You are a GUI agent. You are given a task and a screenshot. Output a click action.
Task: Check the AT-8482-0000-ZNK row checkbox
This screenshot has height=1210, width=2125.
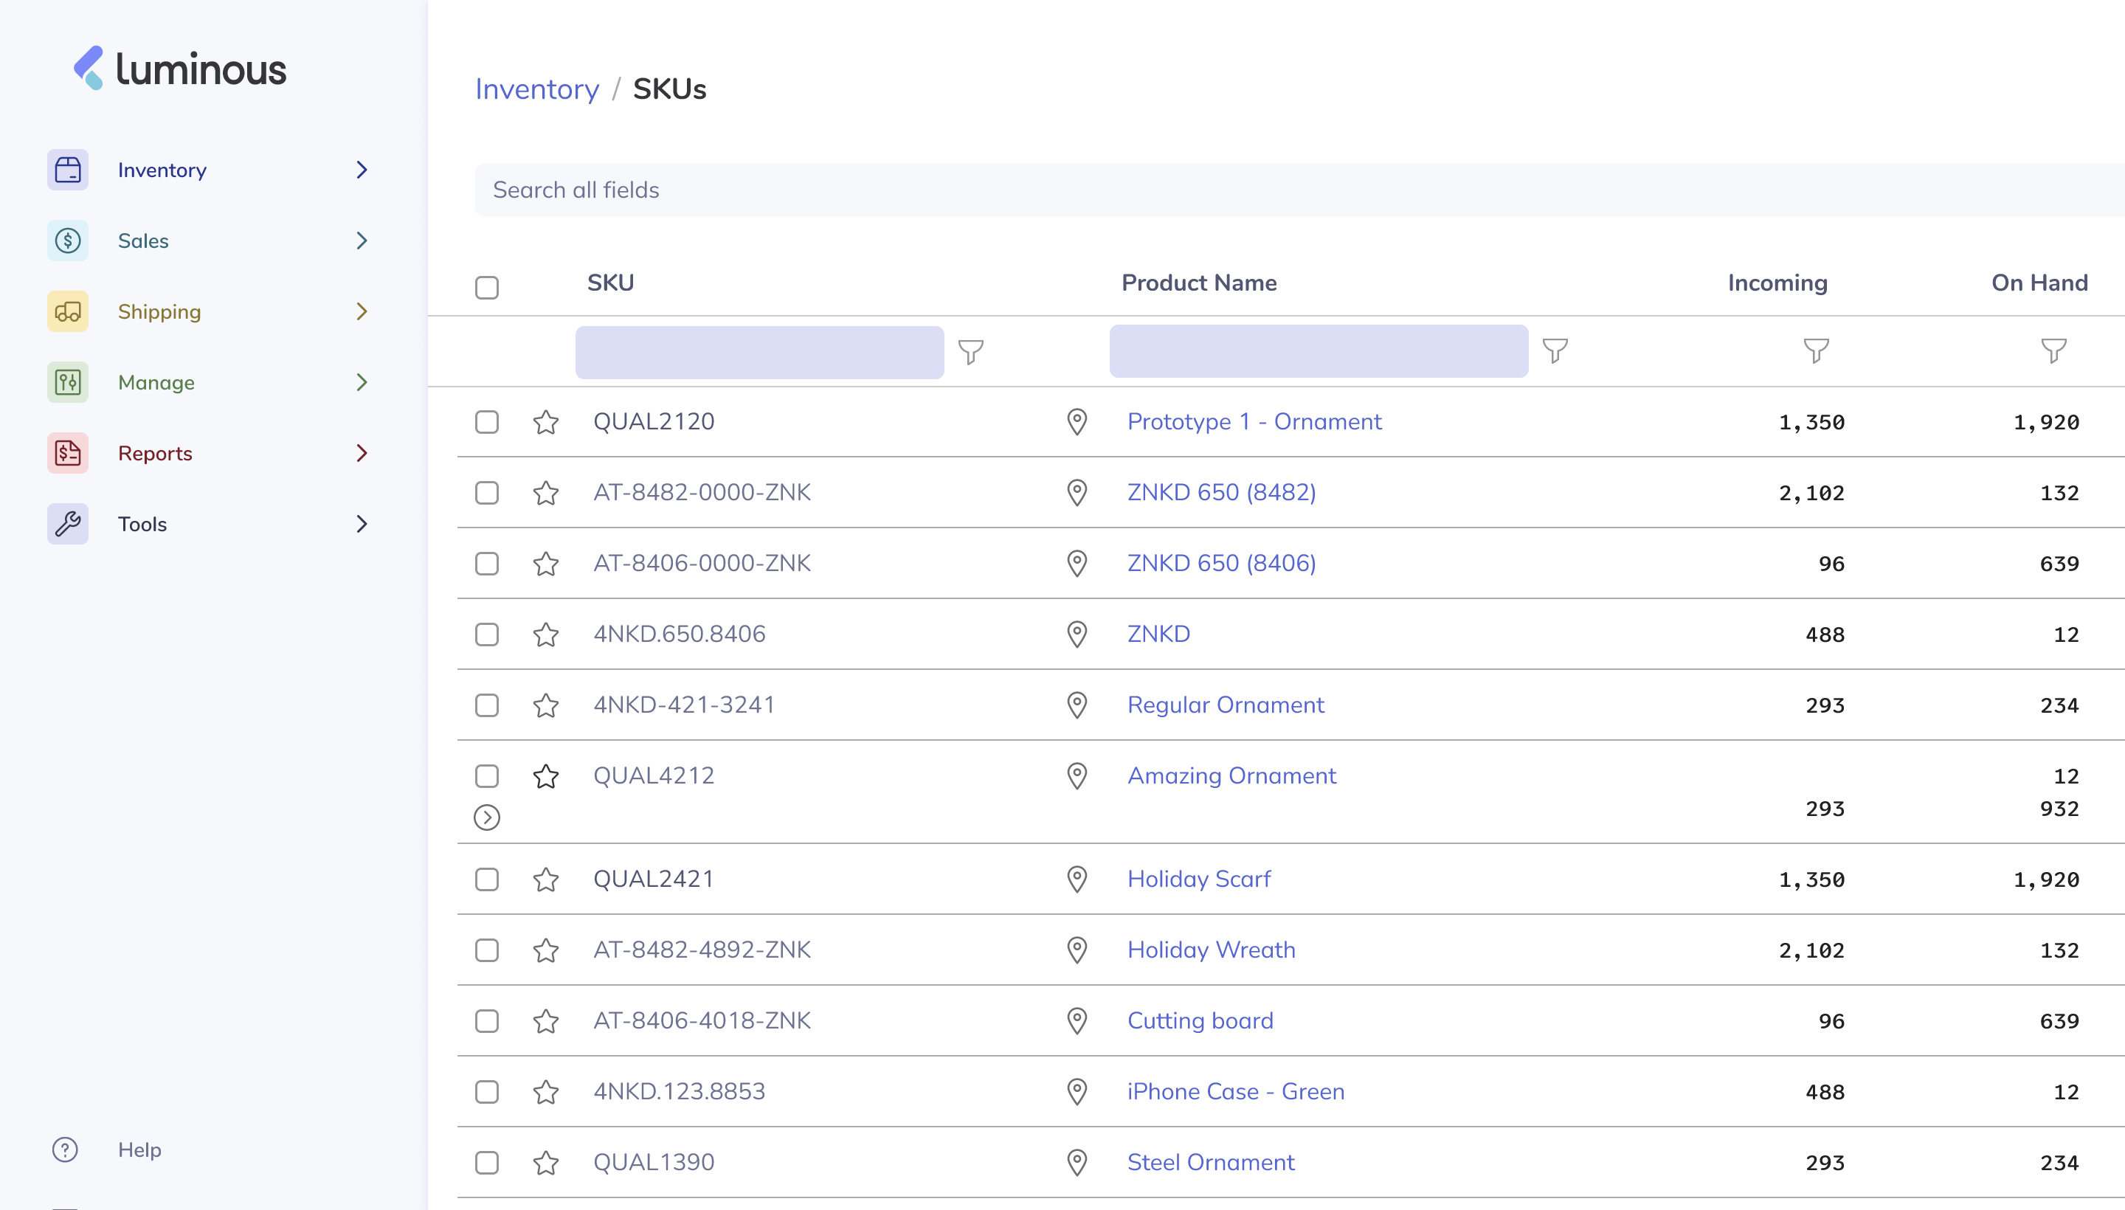coord(487,493)
